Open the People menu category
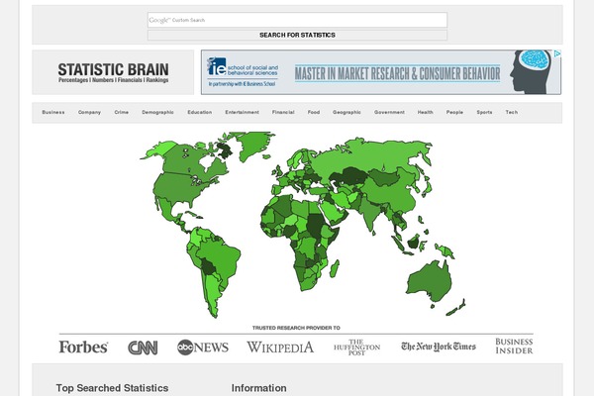Screen dimensions: 594x396 [x=454, y=112]
